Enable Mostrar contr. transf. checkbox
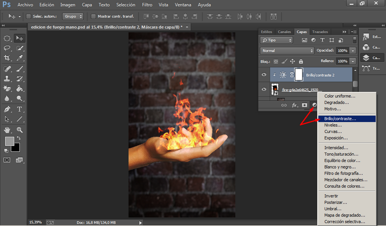This screenshot has height=226, width=386. (x=93, y=16)
